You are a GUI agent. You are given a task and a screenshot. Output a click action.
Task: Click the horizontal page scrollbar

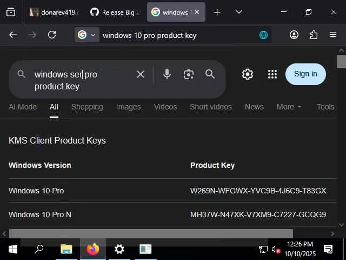151,234
